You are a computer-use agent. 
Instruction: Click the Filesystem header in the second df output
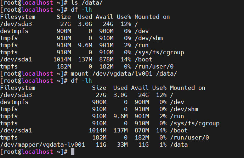click(18, 88)
